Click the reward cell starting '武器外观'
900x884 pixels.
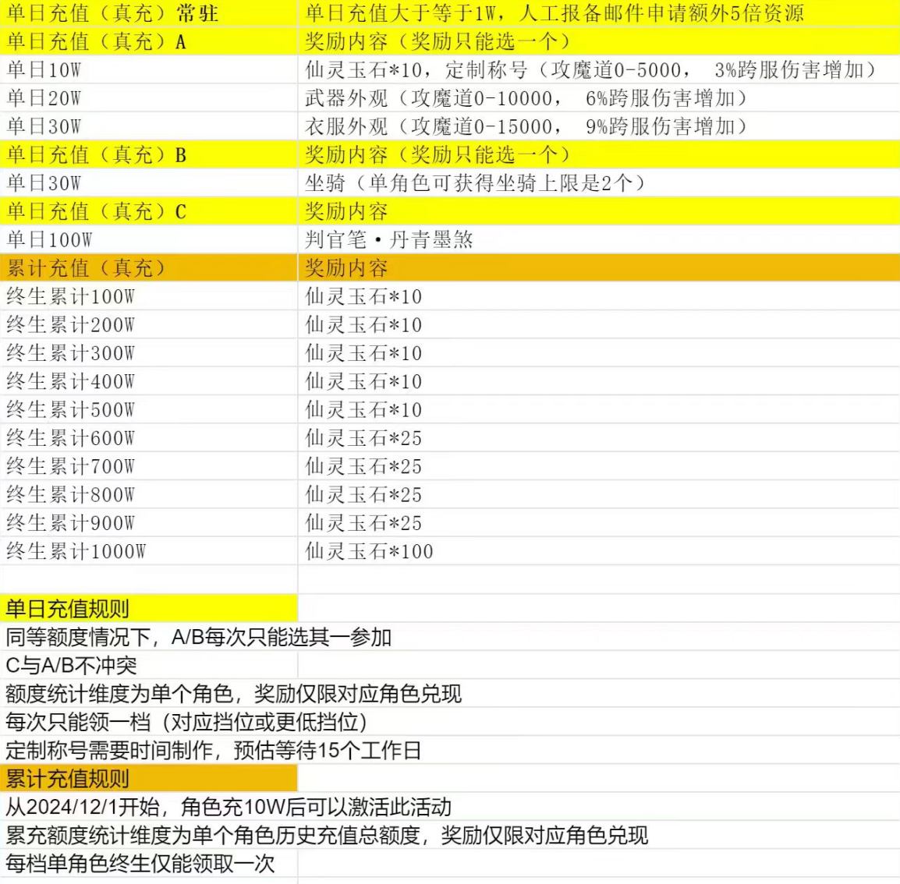pyautogui.click(x=526, y=98)
